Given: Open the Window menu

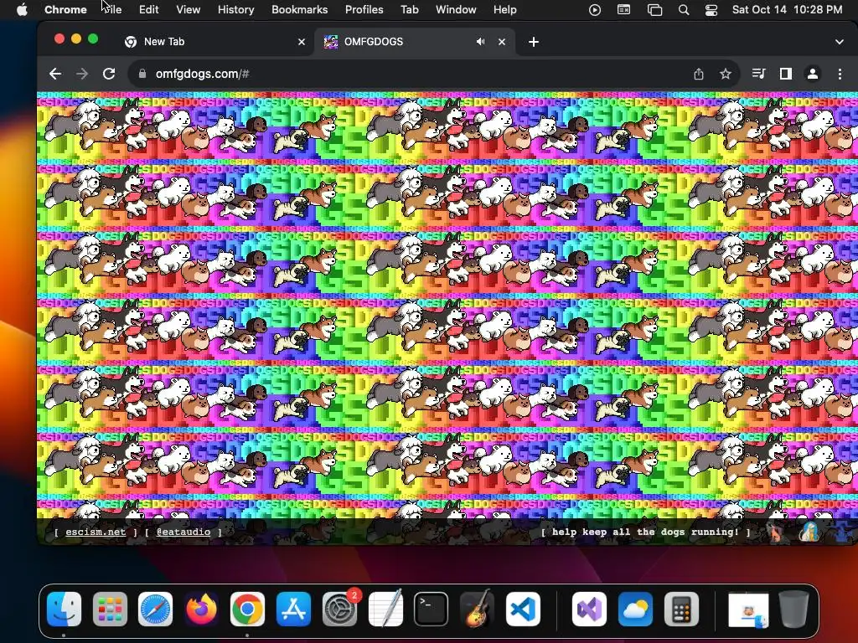Looking at the screenshot, I should click(x=456, y=9).
